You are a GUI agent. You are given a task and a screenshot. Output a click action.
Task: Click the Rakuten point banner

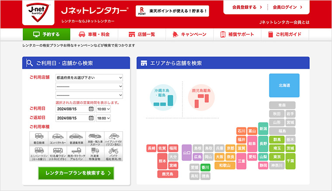tap(173, 11)
